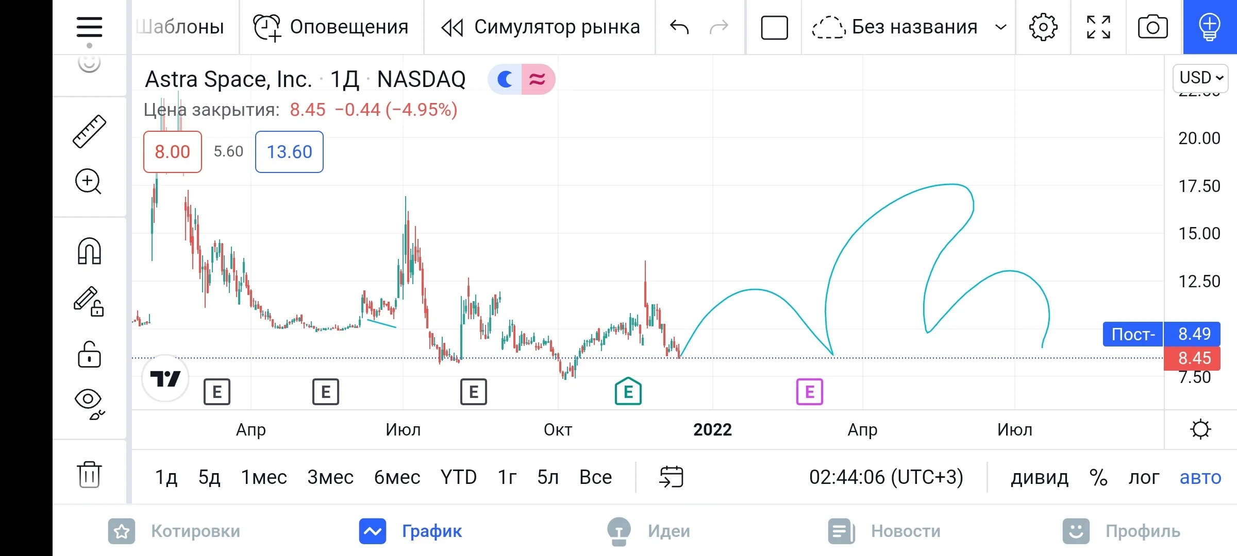Select the ruler measure tool

(89, 132)
